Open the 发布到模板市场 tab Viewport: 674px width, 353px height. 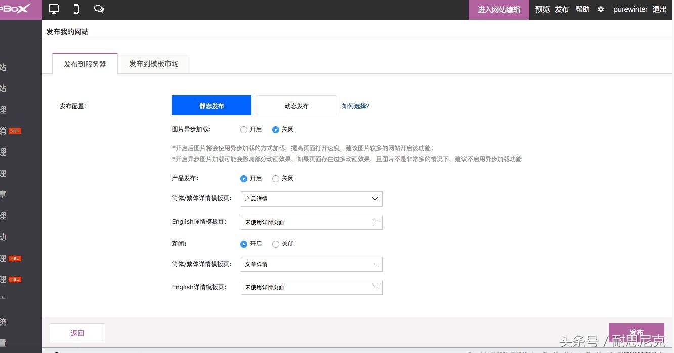click(153, 63)
